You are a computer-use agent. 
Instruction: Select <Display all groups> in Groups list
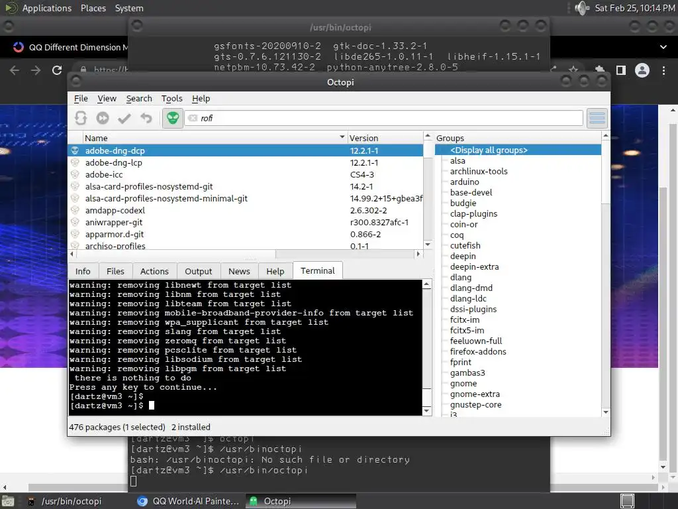(x=518, y=150)
